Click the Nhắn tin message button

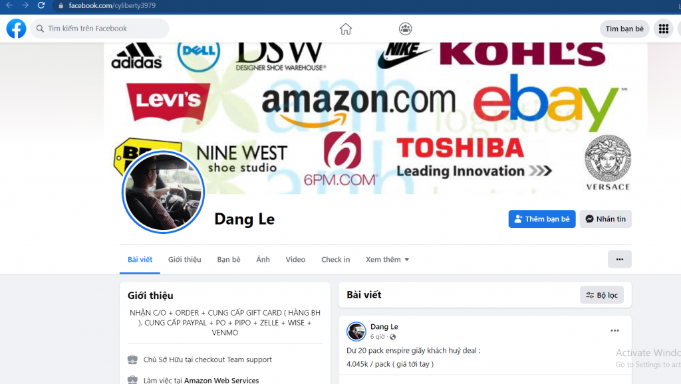point(605,219)
